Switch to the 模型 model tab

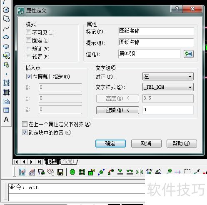click(52, 161)
